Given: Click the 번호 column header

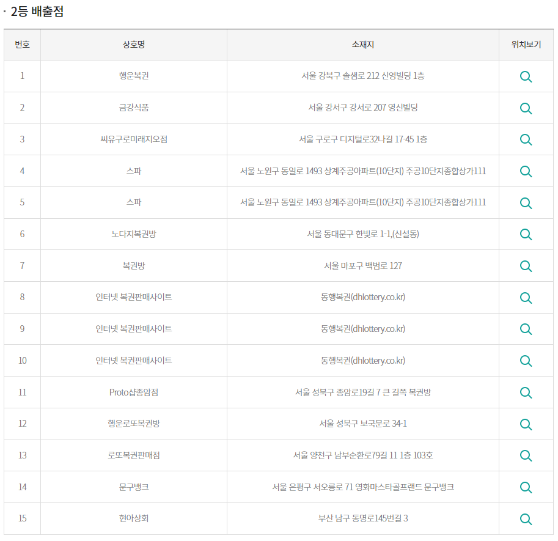Looking at the screenshot, I should pyautogui.click(x=22, y=45).
